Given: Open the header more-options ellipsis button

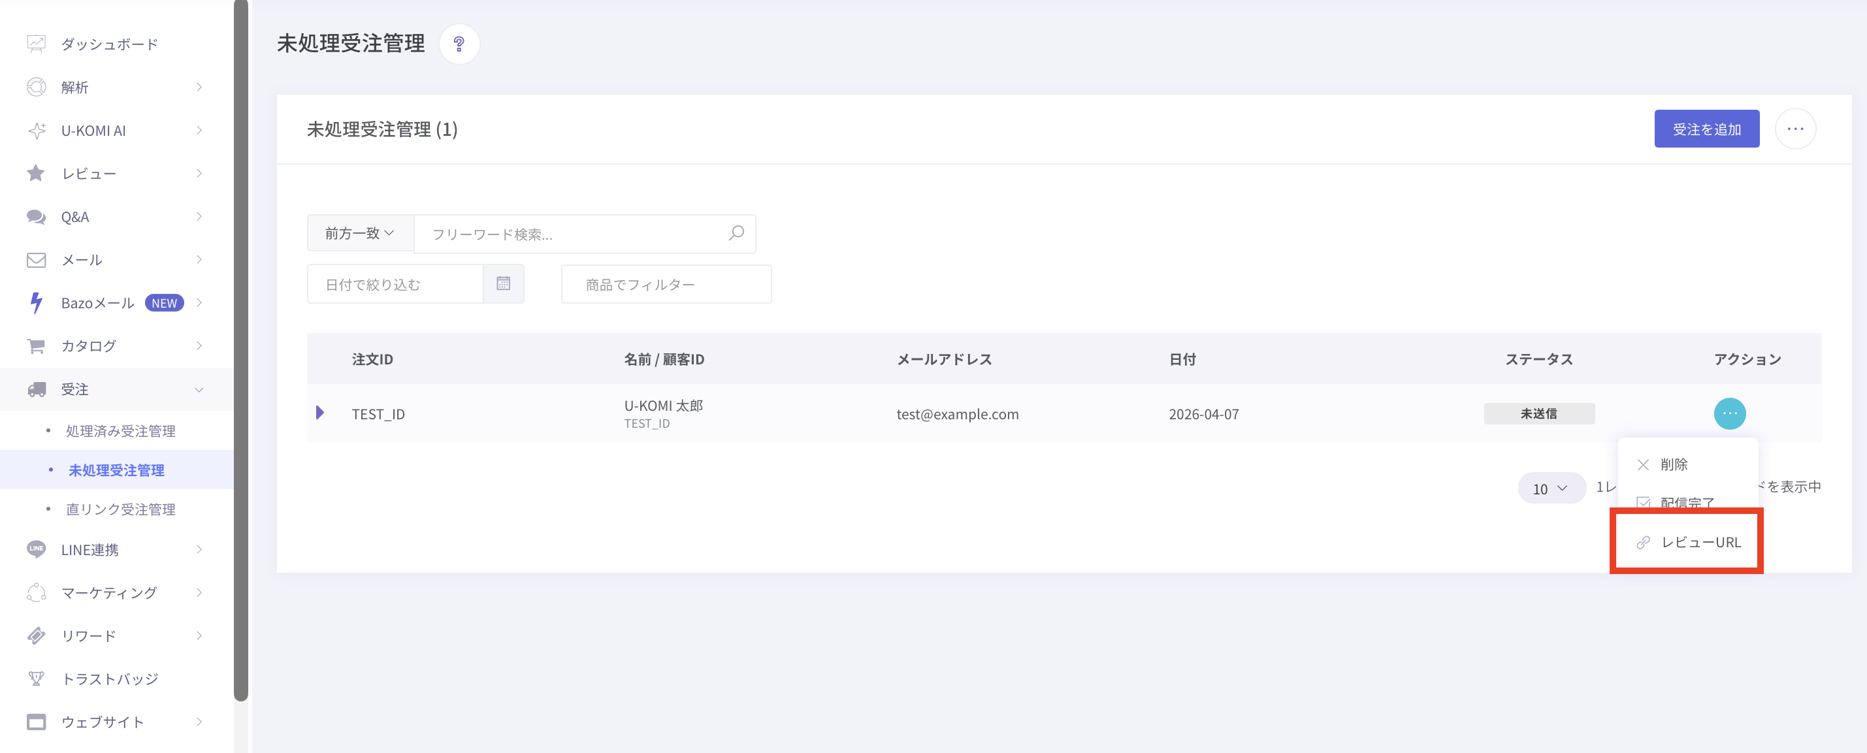Looking at the screenshot, I should tap(1794, 129).
